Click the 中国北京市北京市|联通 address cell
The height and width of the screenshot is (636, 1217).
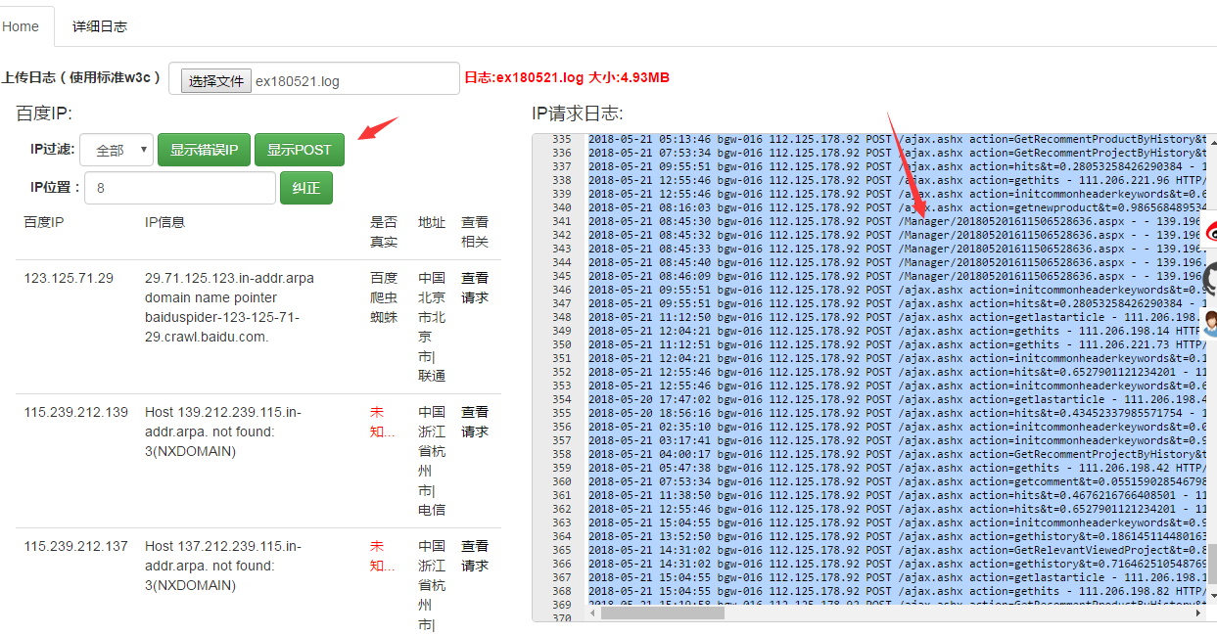432,327
